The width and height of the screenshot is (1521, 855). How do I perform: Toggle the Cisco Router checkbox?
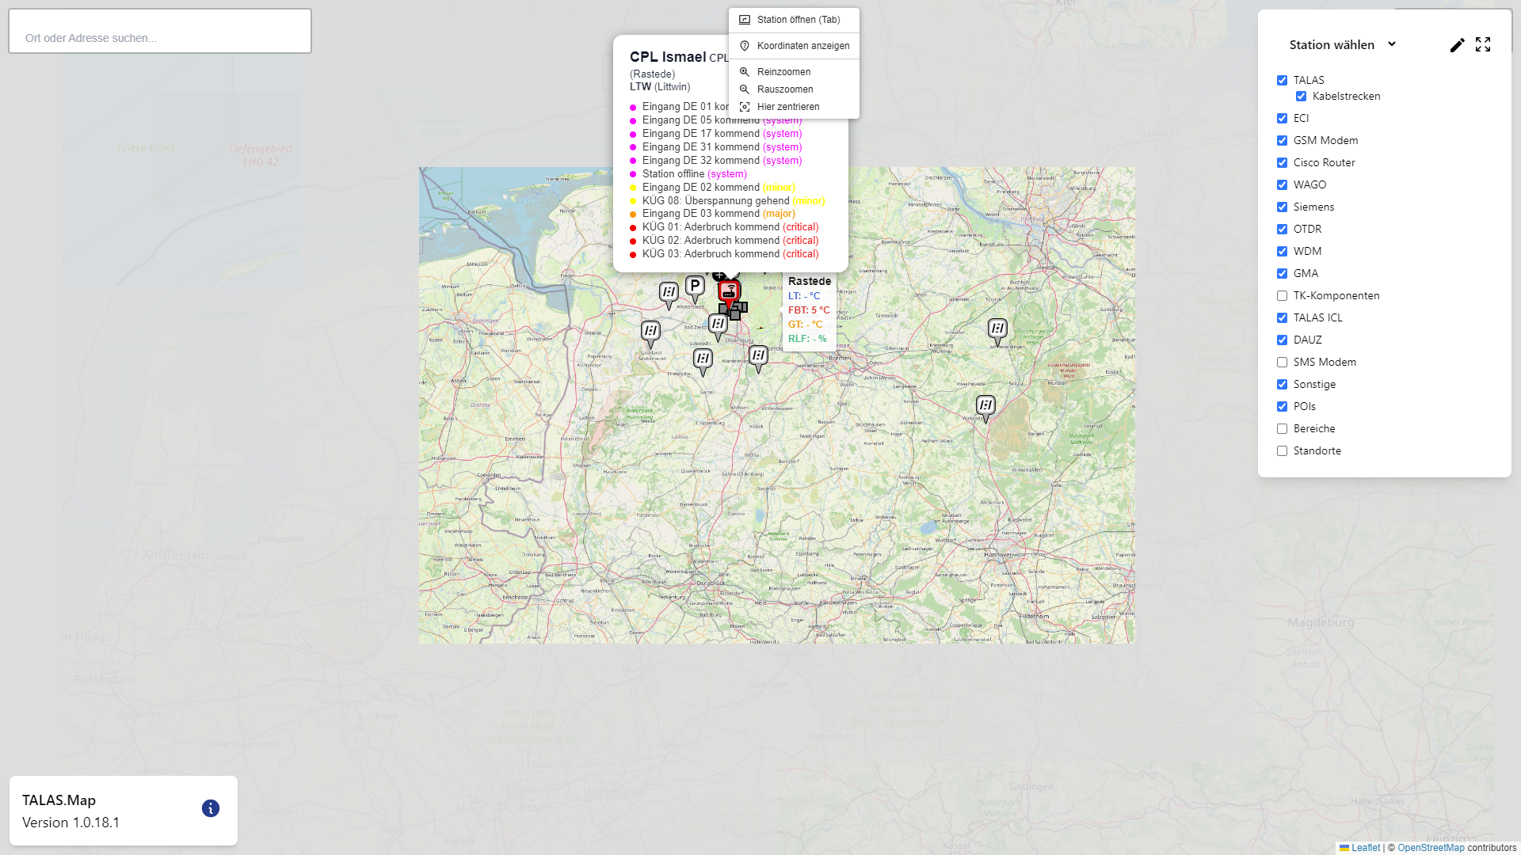pyautogui.click(x=1282, y=163)
